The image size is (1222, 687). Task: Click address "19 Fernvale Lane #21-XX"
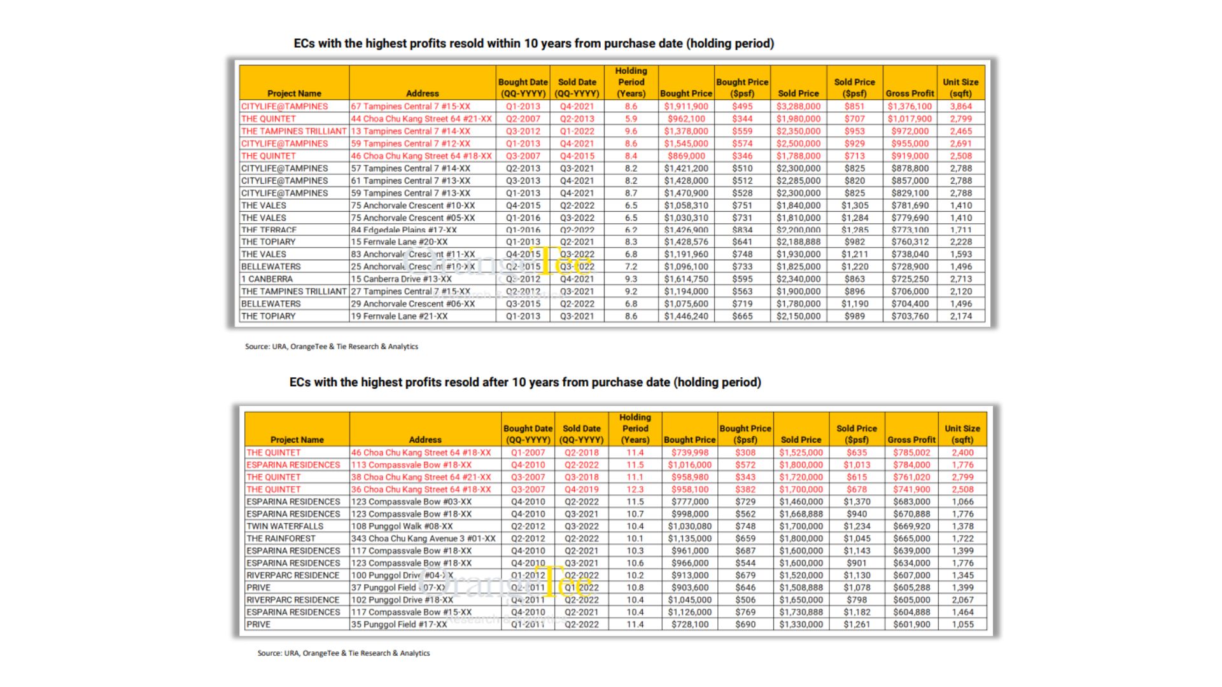click(399, 316)
